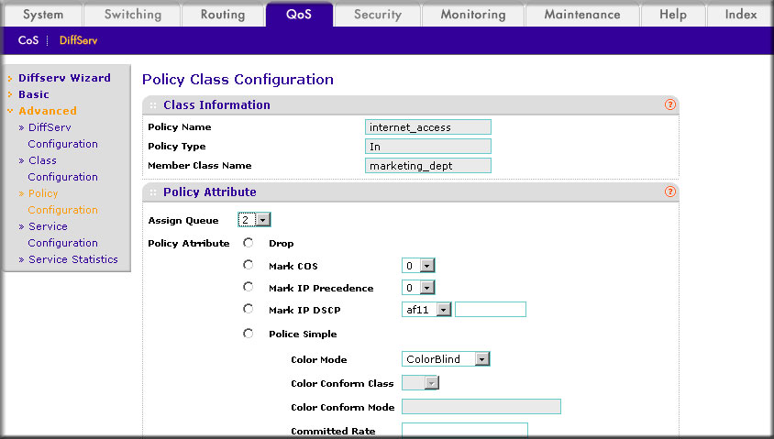The image size is (774, 439).
Task: Switch to the Security tab
Action: 378,15
